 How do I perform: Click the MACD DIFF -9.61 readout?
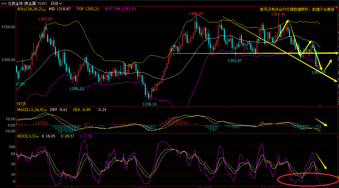(59, 110)
